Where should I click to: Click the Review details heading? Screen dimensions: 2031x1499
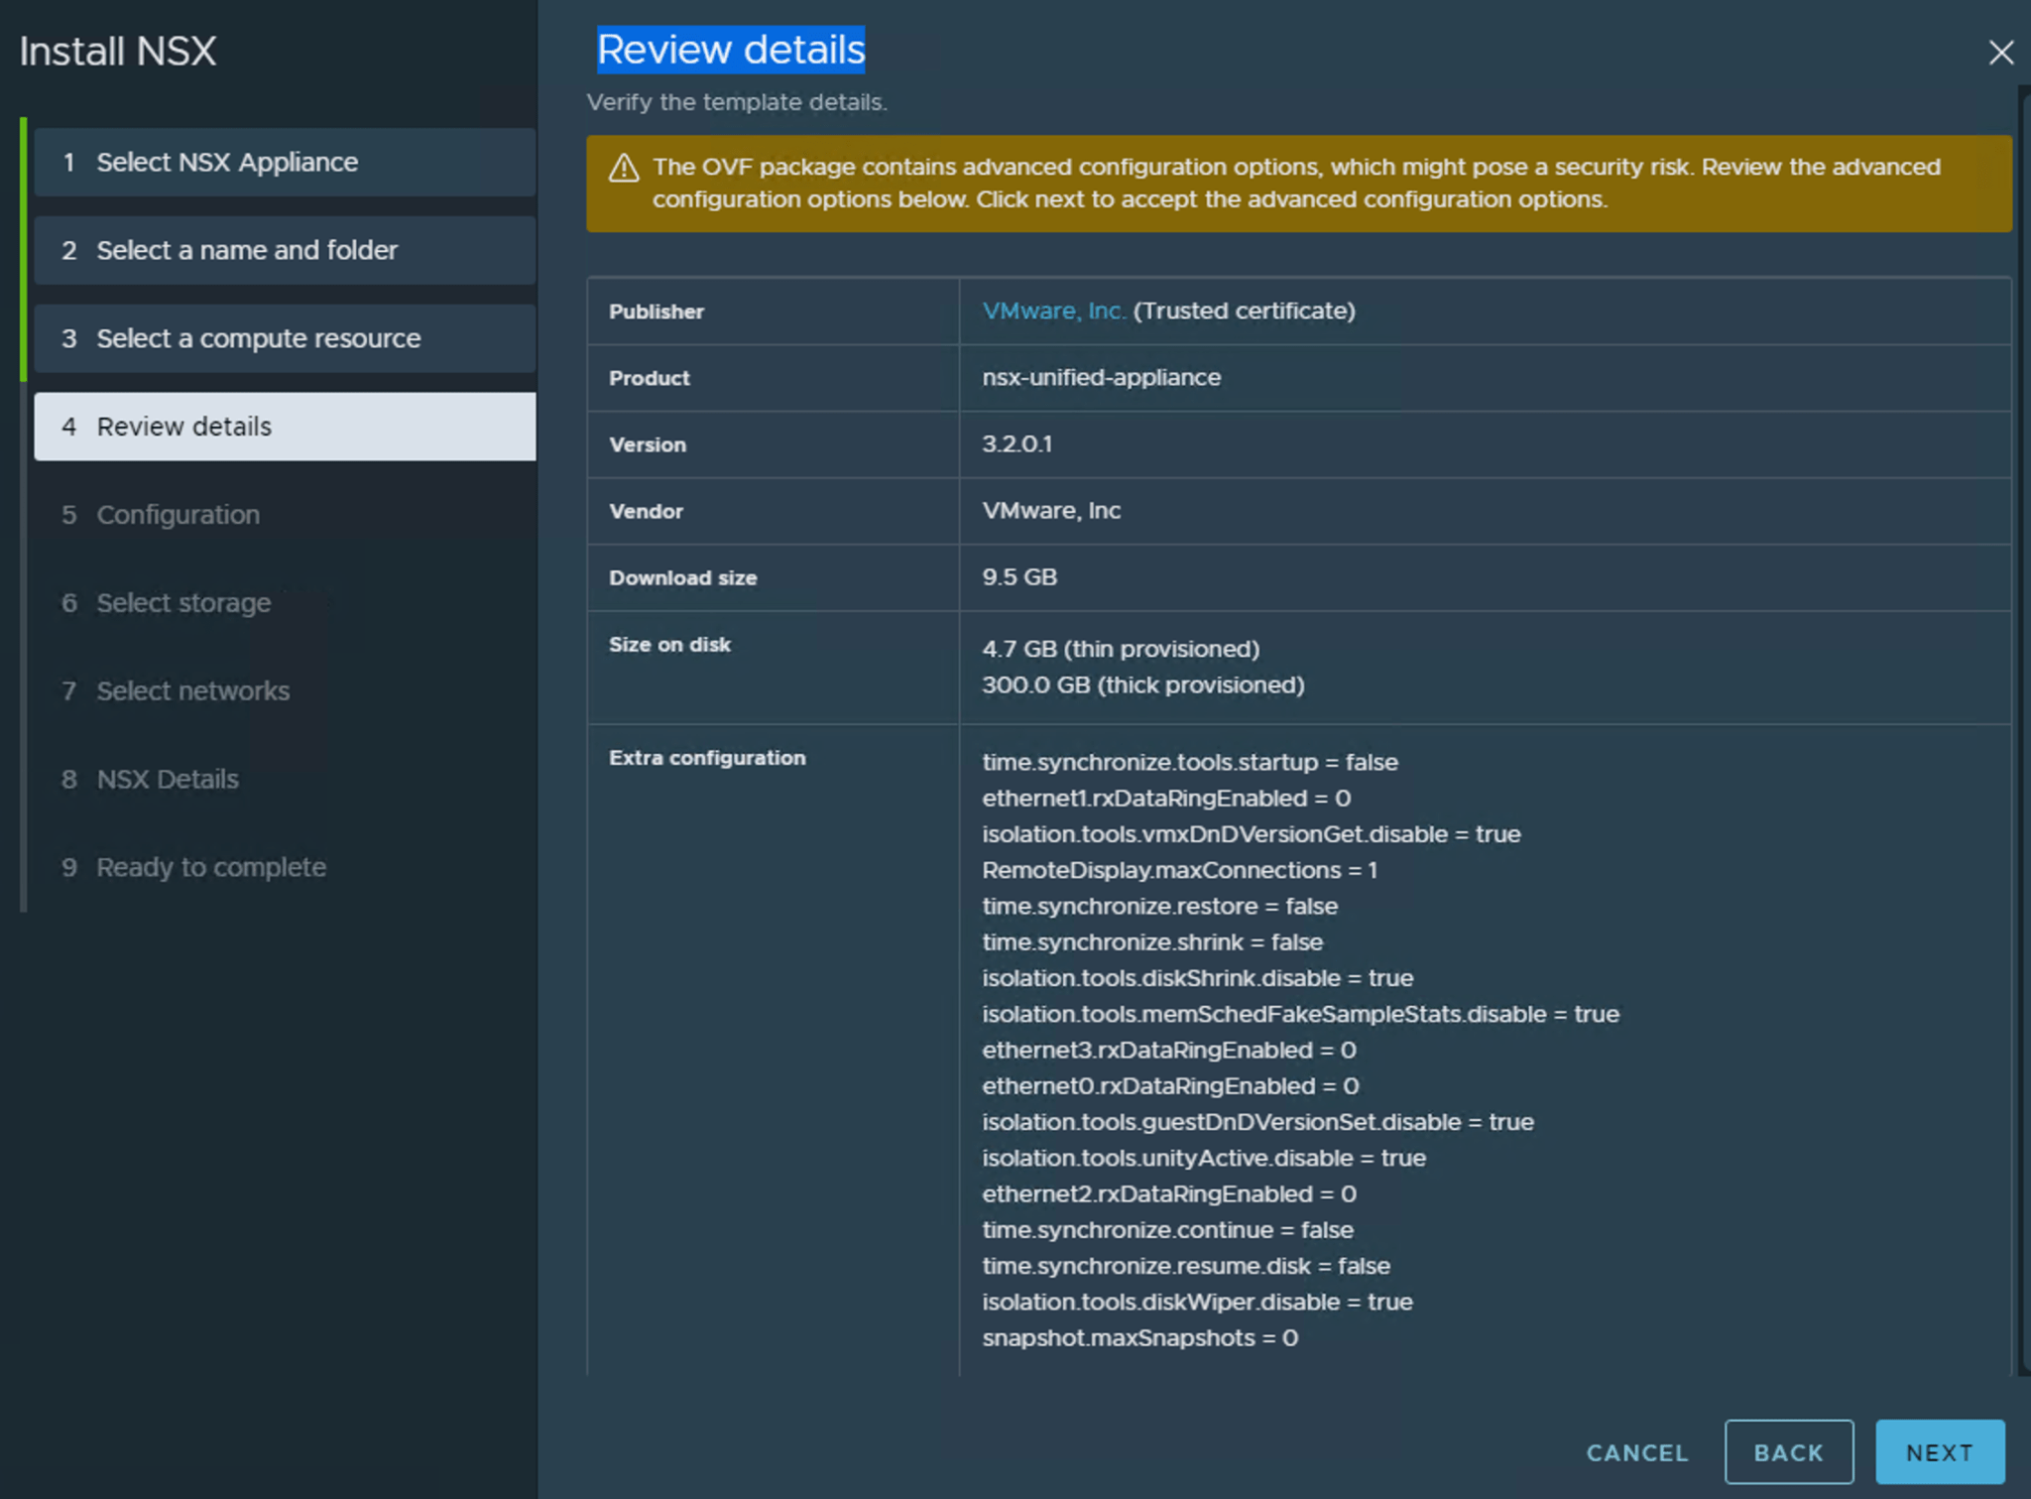tap(731, 49)
